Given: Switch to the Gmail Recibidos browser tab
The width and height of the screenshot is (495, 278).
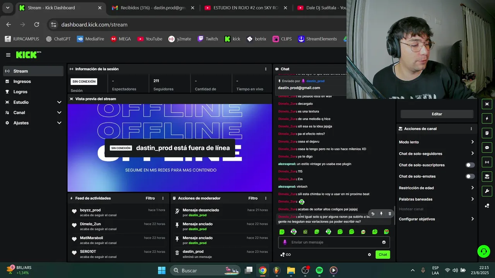Looking at the screenshot, I should (152, 8).
